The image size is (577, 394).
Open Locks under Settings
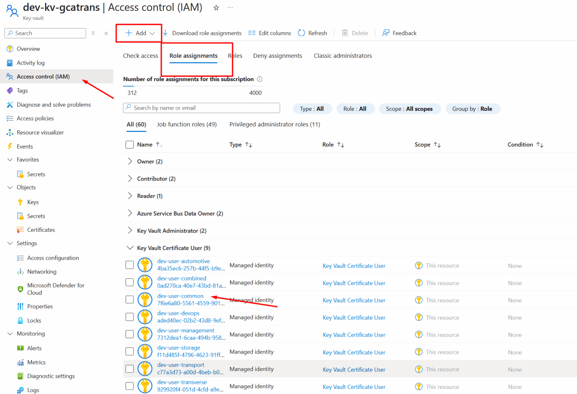34,320
